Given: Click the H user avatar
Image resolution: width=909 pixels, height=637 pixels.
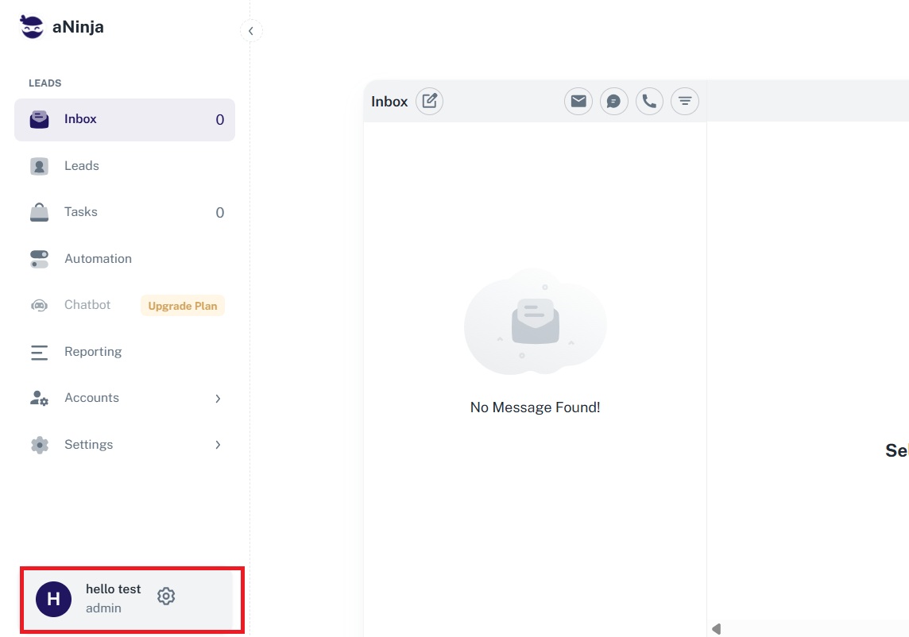Looking at the screenshot, I should (x=53, y=599).
